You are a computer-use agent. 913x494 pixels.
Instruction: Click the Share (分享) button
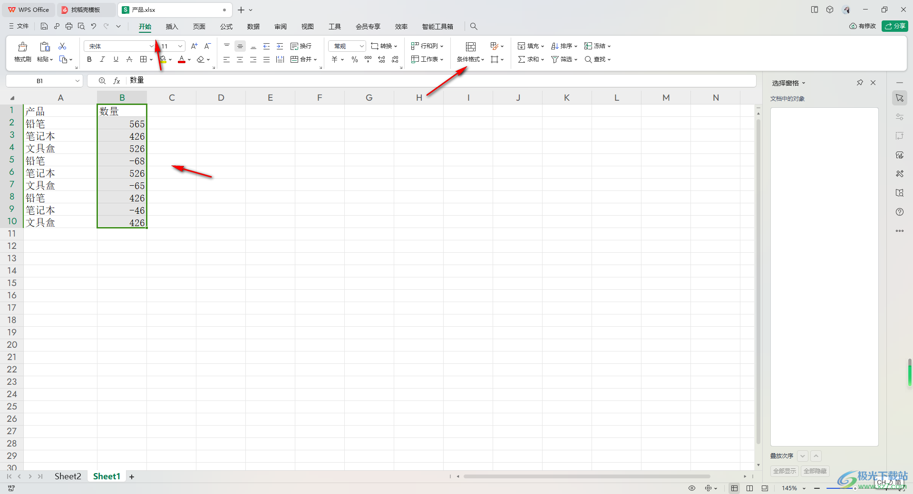click(895, 26)
